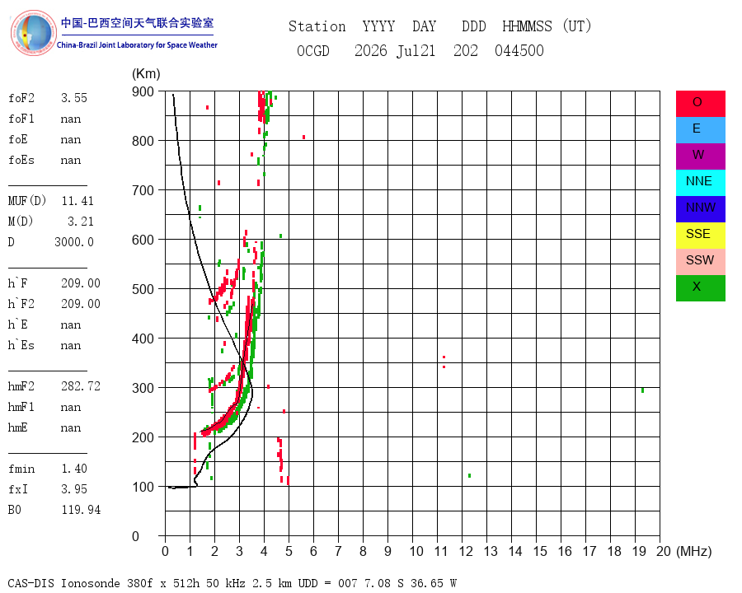The image size is (742, 593).
Task: Click the station code OCGD
Action: point(312,50)
